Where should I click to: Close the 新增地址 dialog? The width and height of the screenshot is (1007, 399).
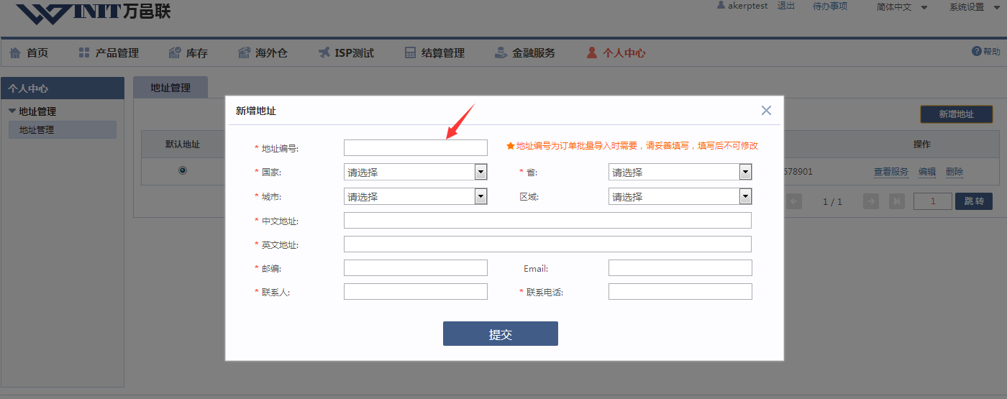766,110
